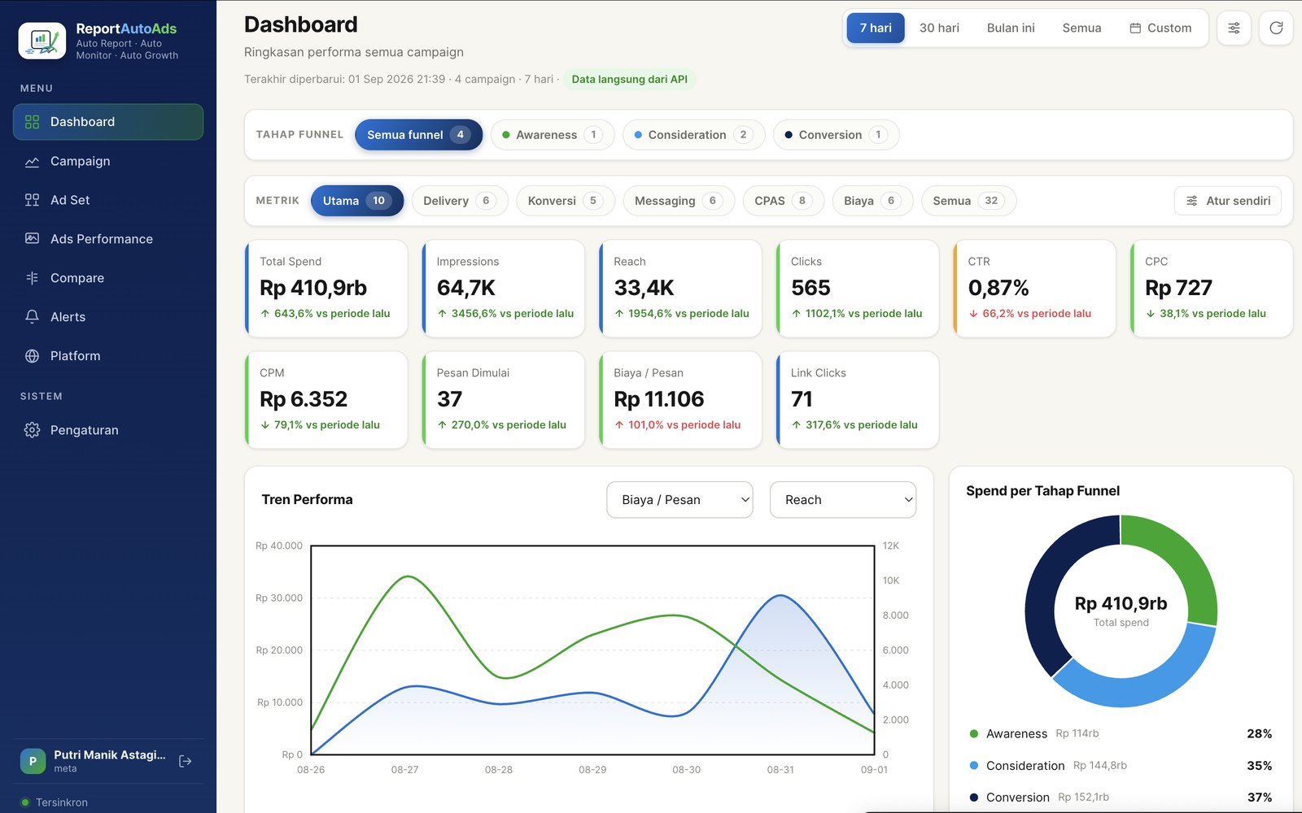Screen dimensions: 1302x813
Task: Click the CTR down-arrow trend icon
Action: click(973, 313)
